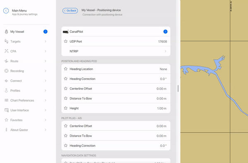Expand the Favorites chevron
Screen dimensions: 248x163
pyautogui.click(x=45, y=120)
